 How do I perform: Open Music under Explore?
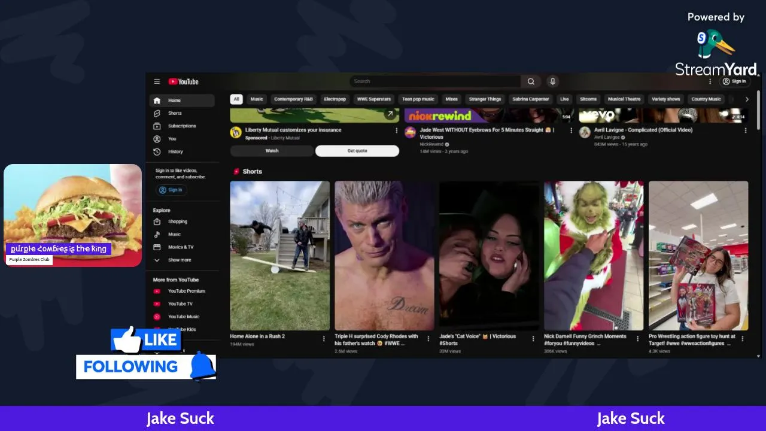[x=182, y=235]
